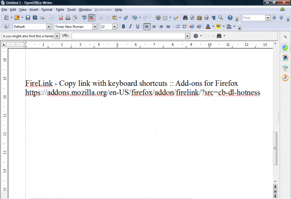The height and width of the screenshot is (199, 291).
Task: Toggle Bold formatting
Action: point(123,27)
